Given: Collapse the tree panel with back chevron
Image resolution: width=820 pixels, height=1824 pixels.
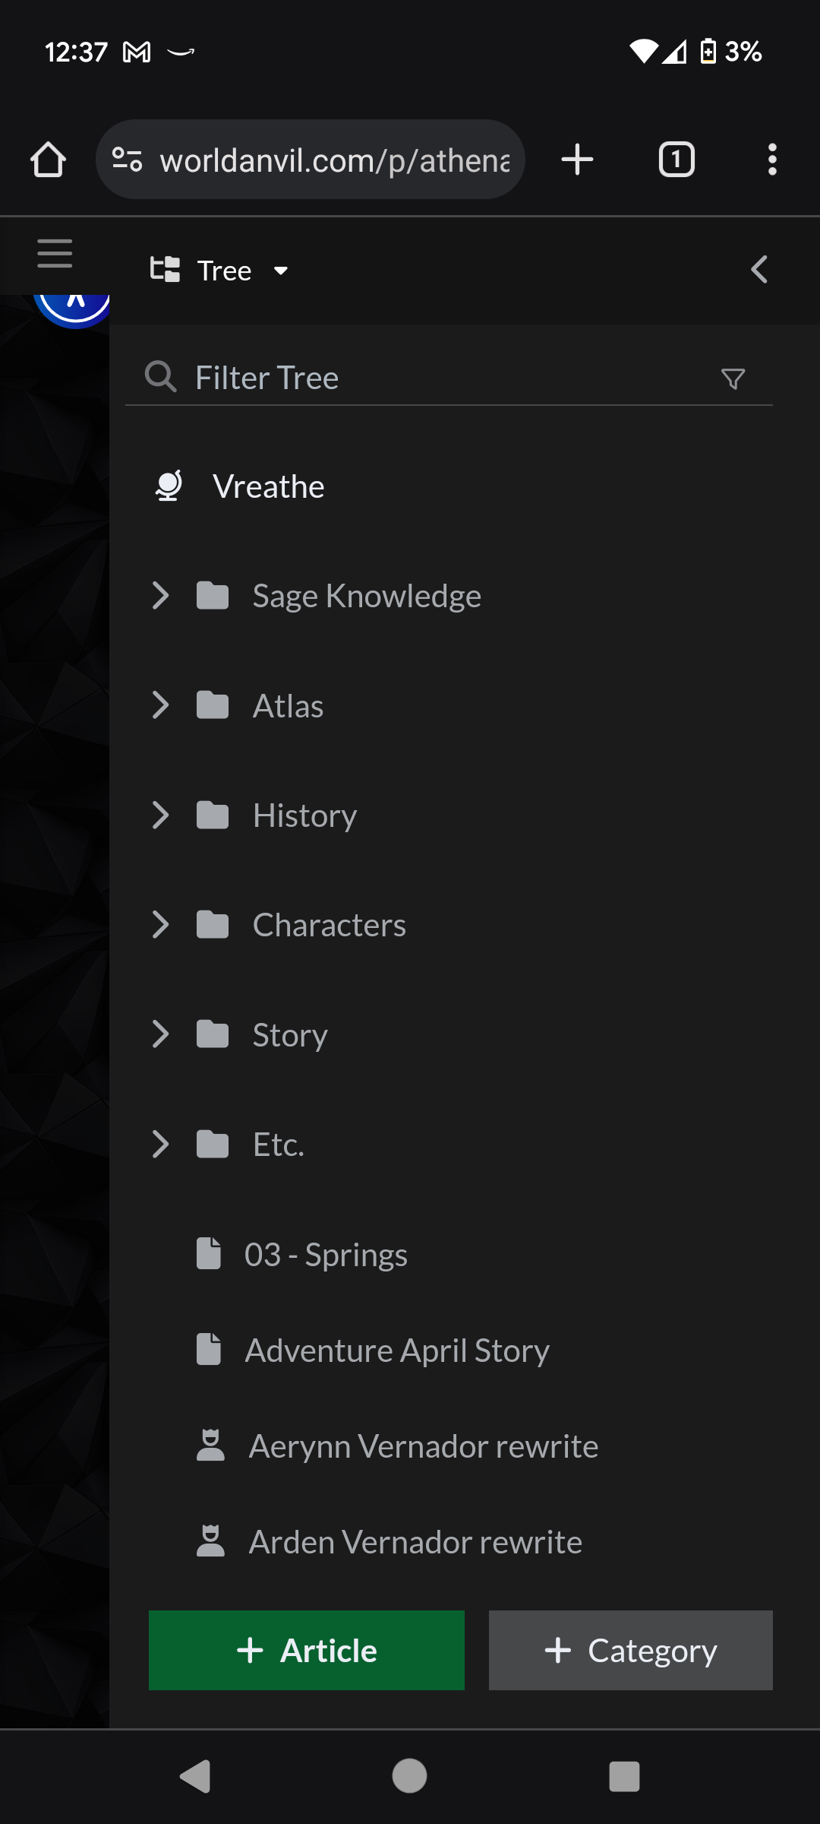Looking at the screenshot, I should (x=758, y=270).
